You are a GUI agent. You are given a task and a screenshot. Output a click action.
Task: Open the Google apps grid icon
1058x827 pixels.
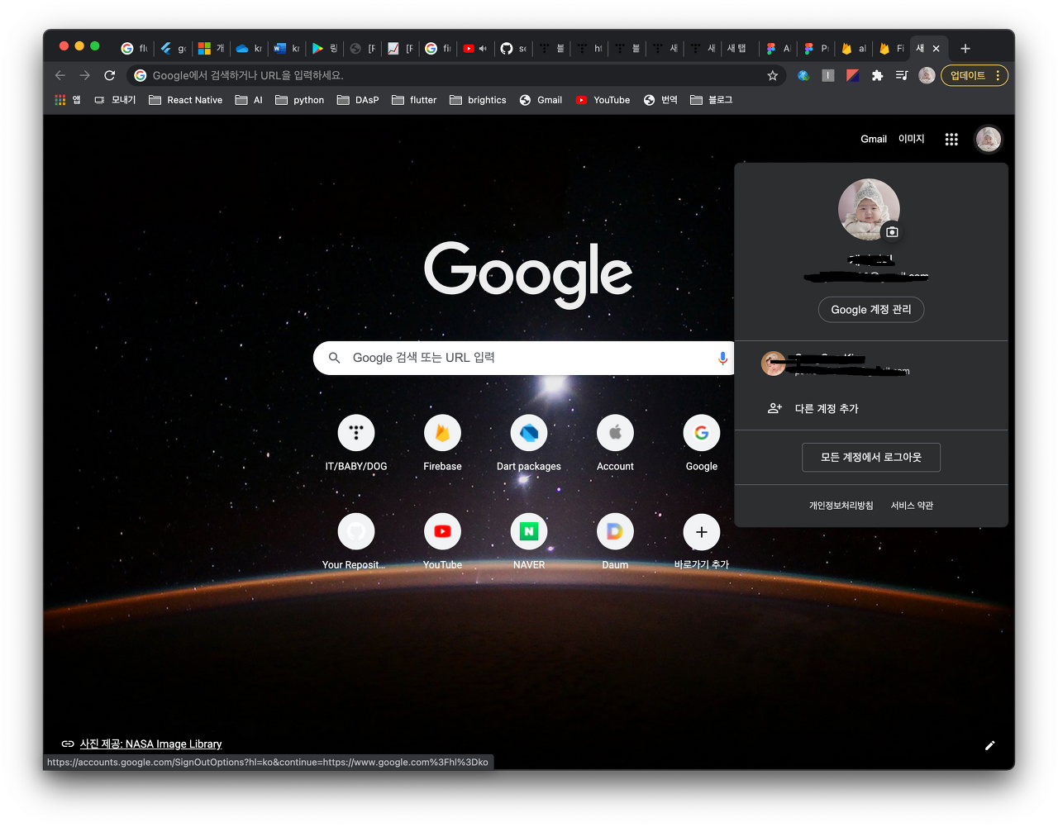[x=951, y=139]
